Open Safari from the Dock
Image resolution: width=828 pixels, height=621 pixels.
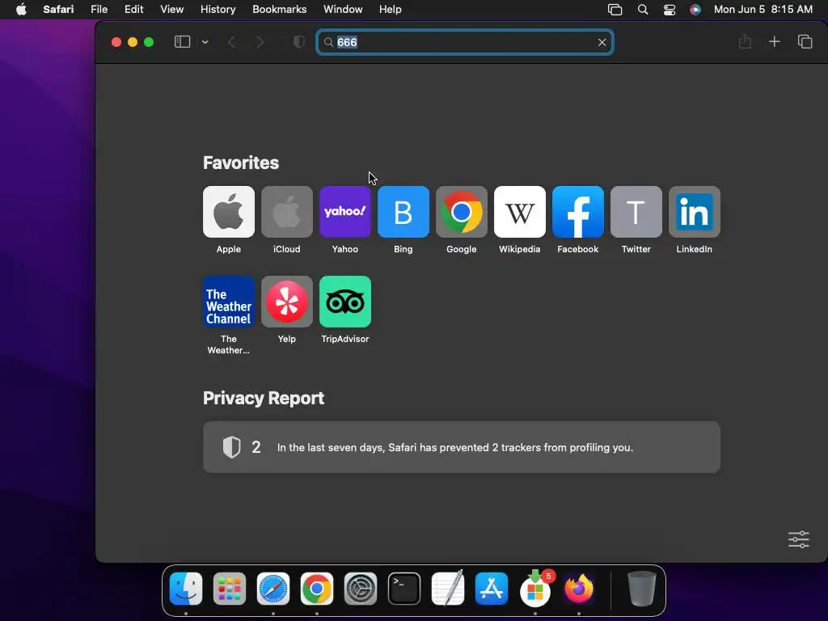[x=273, y=589]
